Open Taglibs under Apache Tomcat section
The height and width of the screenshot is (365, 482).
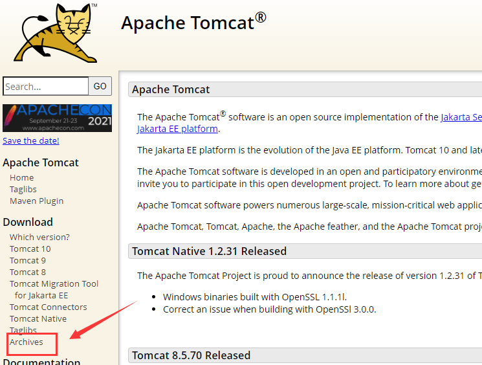click(23, 190)
